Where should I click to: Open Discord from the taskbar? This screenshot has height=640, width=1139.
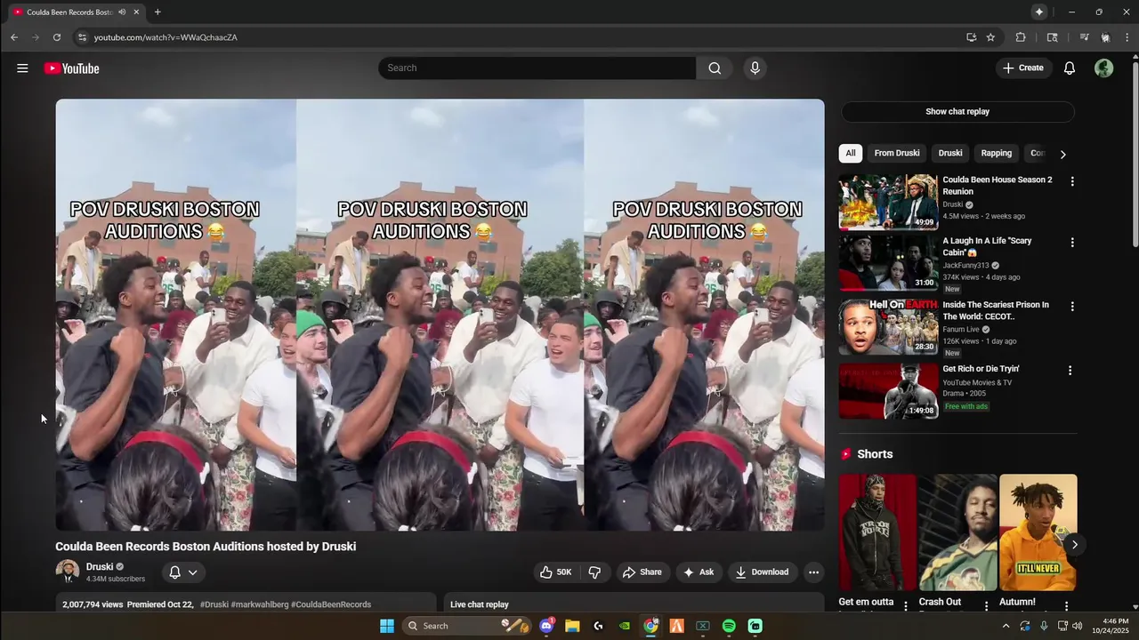coord(546,626)
